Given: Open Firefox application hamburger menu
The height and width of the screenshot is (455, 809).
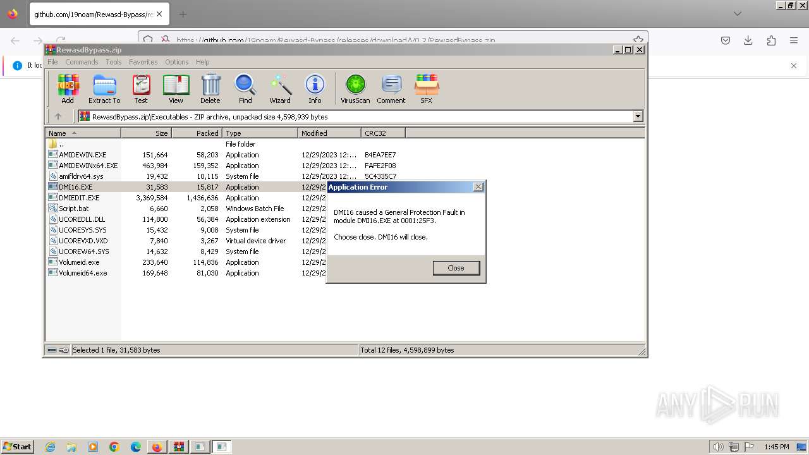Looking at the screenshot, I should pos(794,40).
